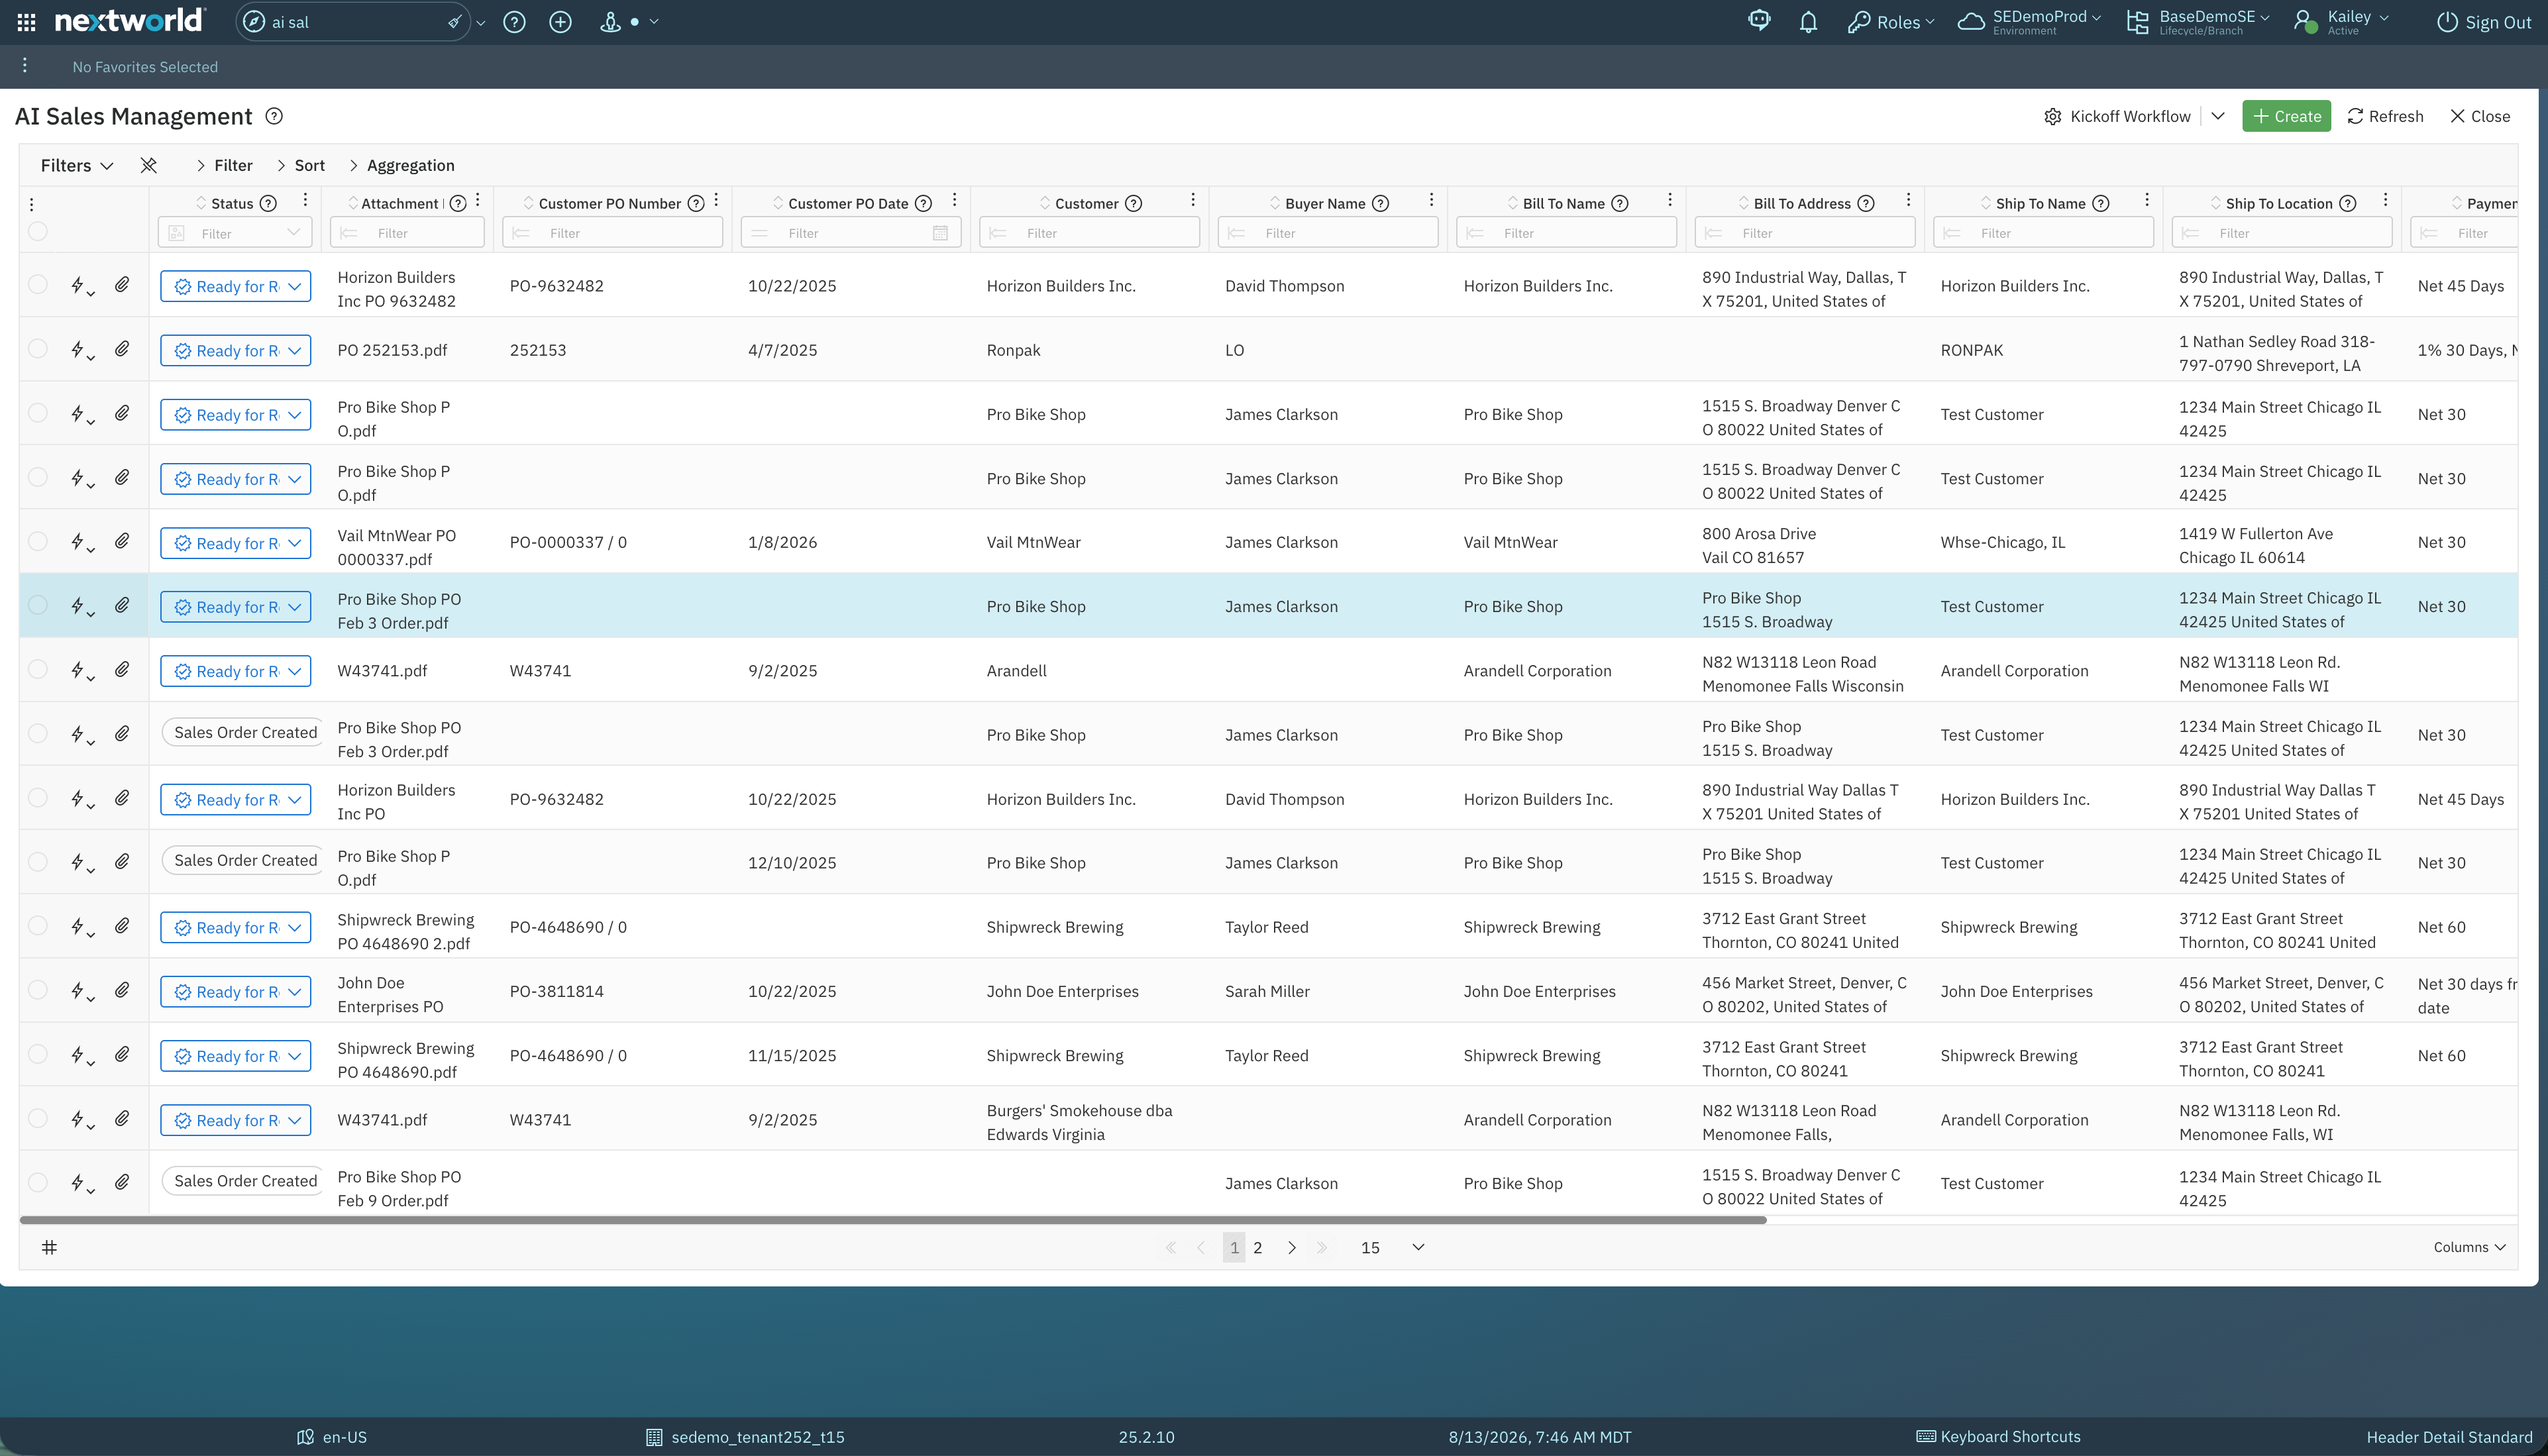This screenshot has width=2548, height=1456.
Task: Select the Shipwreck Brewing PO 4648690 2.pdf row
Action: click(38, 925)
